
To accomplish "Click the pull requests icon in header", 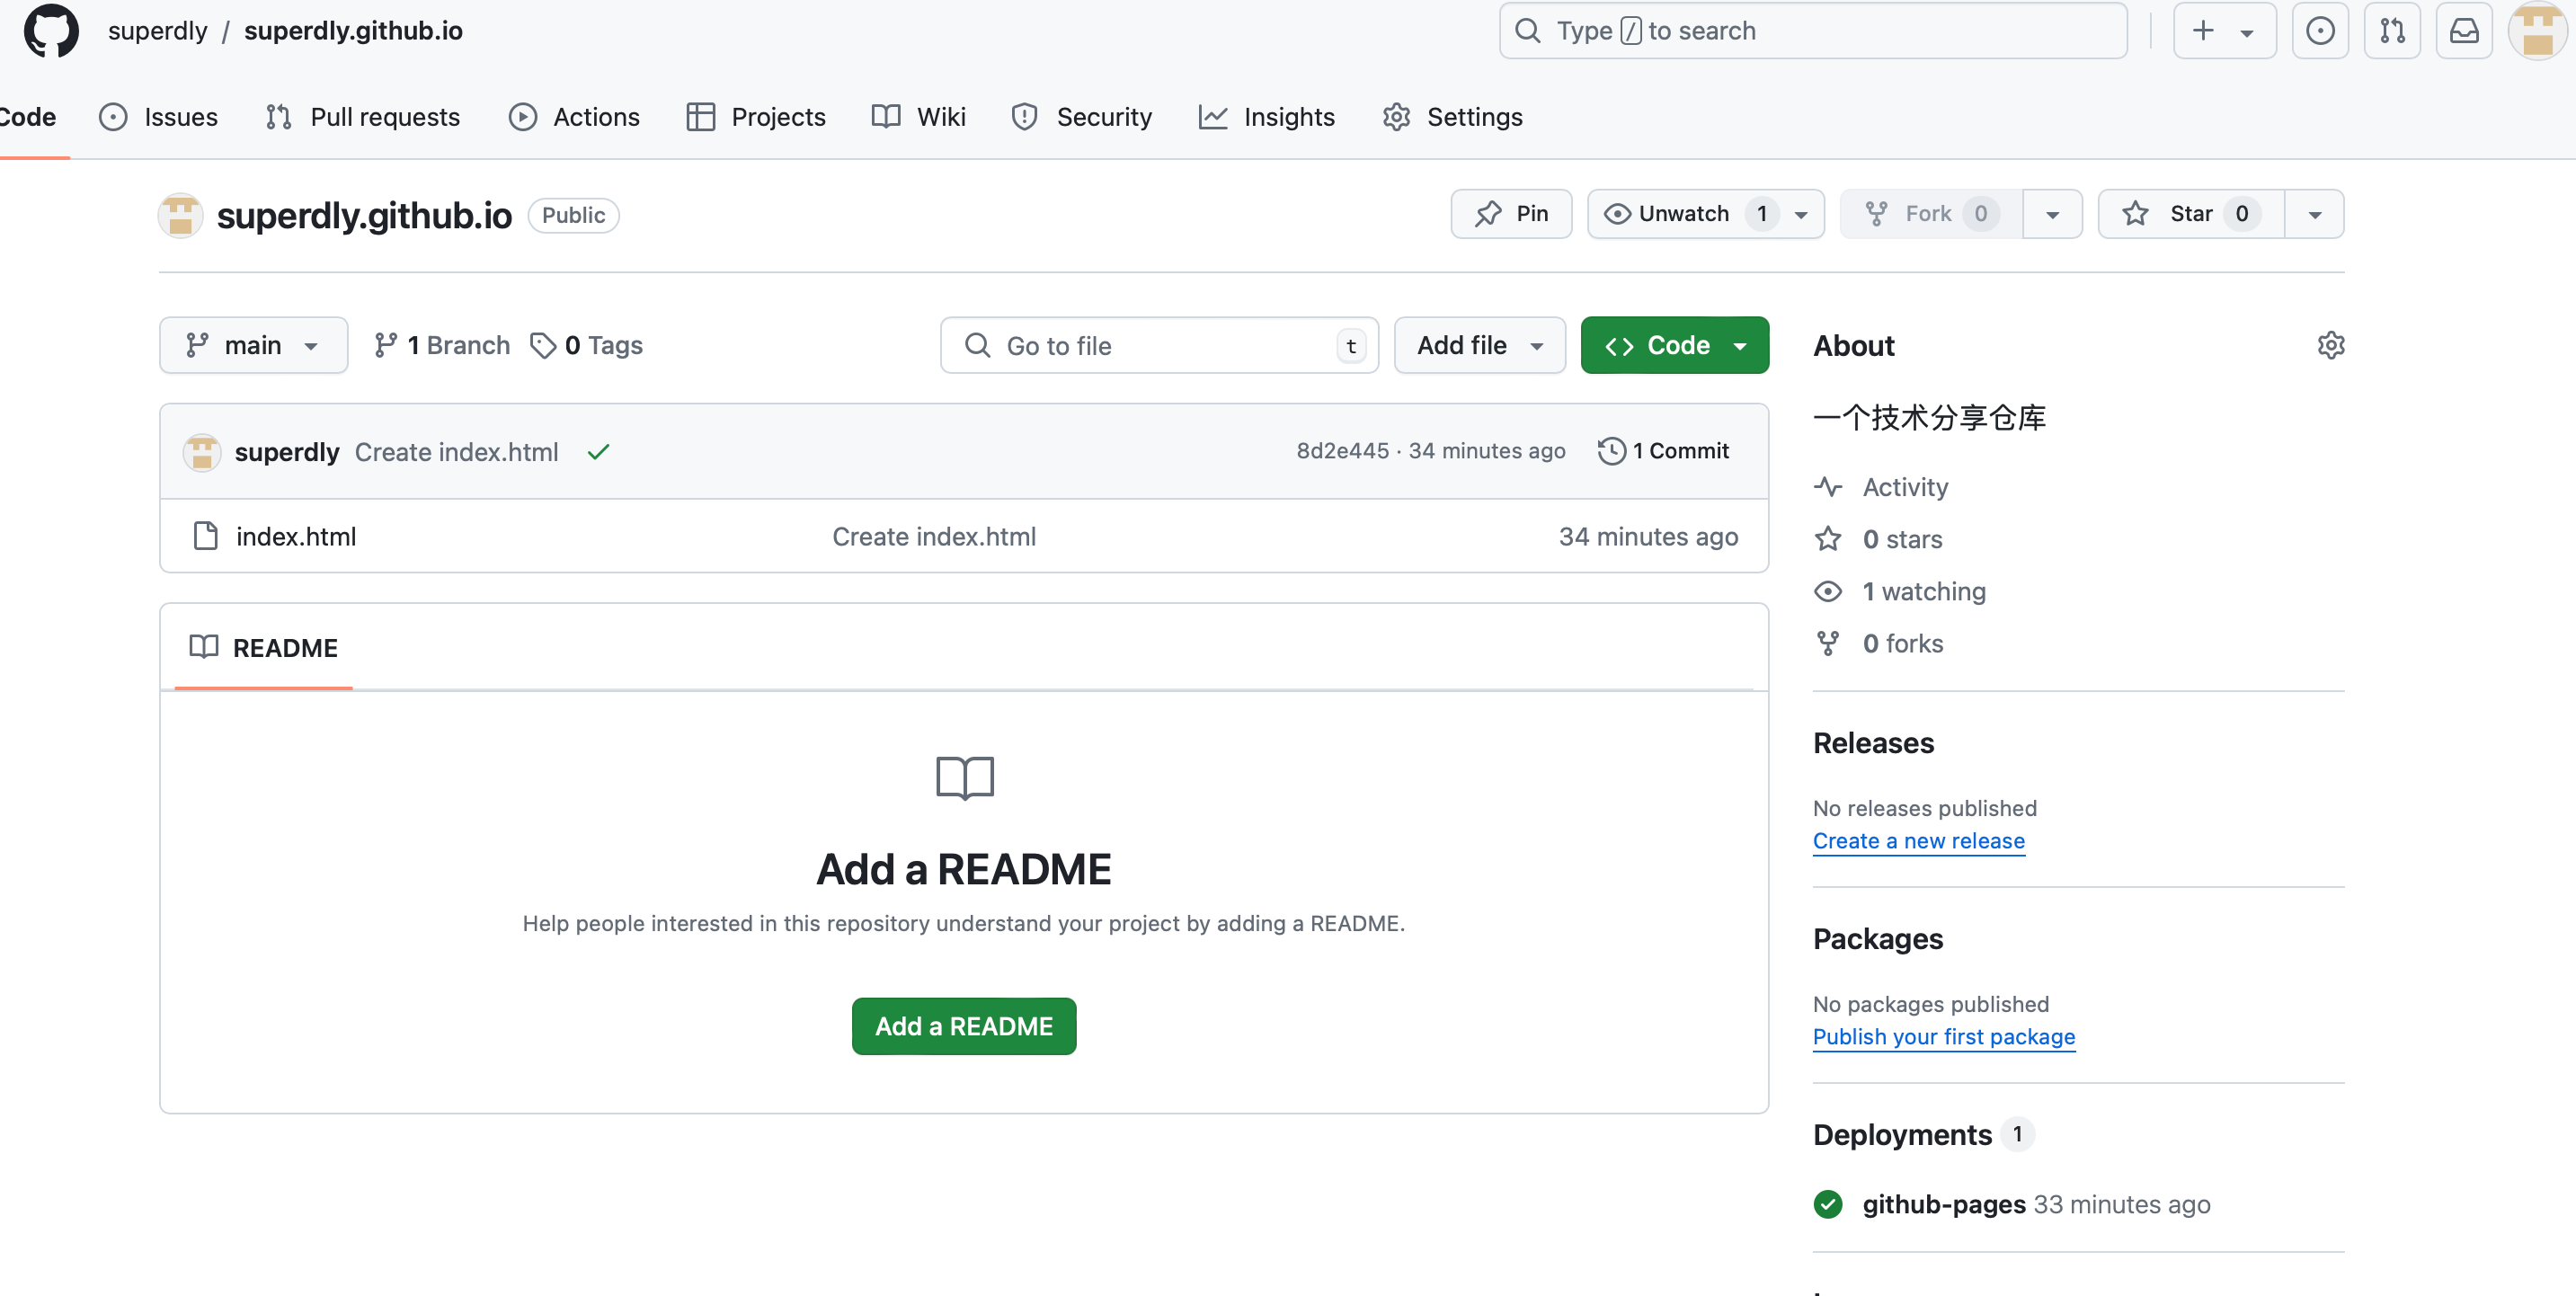I will tap(2391, 31).
